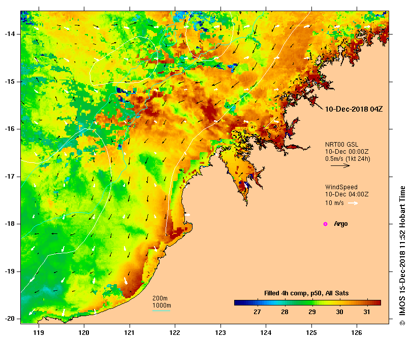The width and height of the screenshot is (411, 341).
Task: Click the longitude label 122
Action: click(175, 332)
